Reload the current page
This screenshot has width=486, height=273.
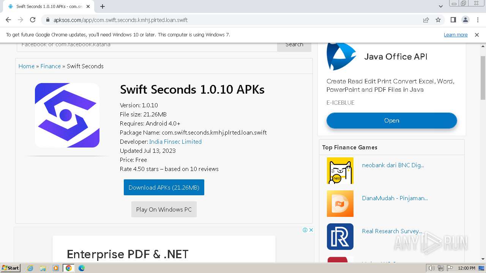(x=33, y=20)
